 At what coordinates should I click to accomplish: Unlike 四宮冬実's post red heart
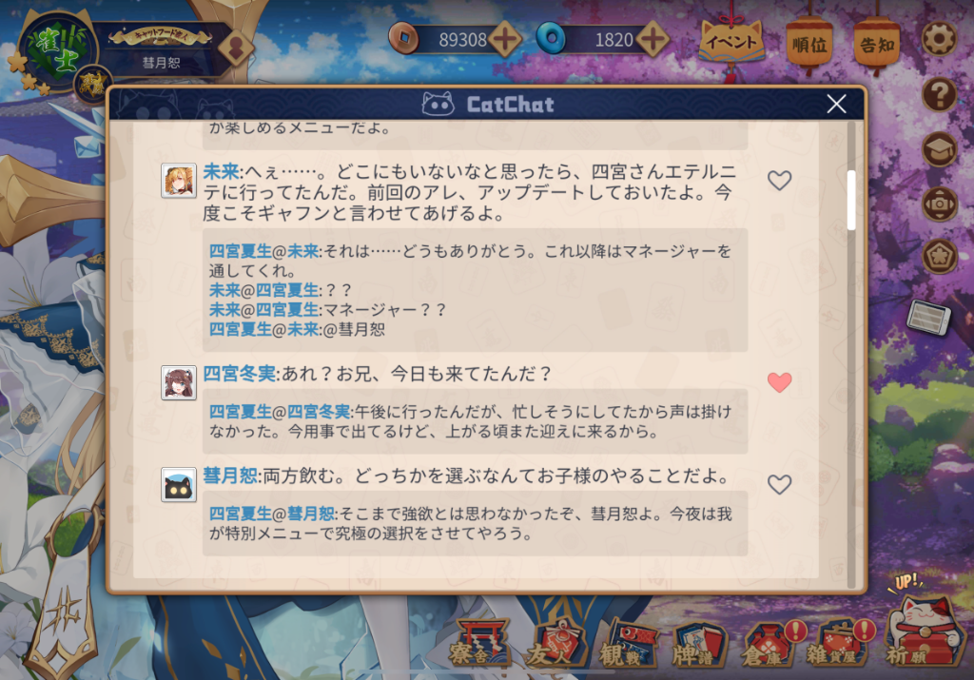779,382
